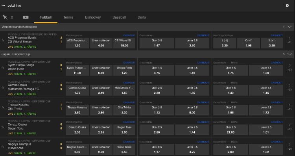Bet on Vissel Kobe at 3.50
295x156 pixels.
[x=124, y=149]
